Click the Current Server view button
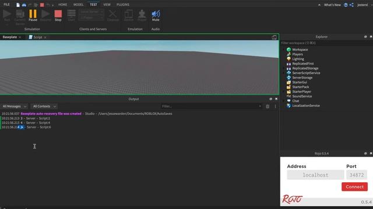The image size is (373, 209). (x=20, y=17)
